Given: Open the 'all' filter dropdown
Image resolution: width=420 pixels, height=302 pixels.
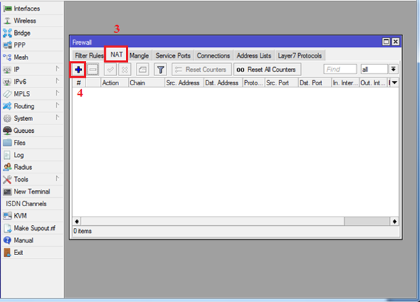Looking at the screenshot, I should click(x=393, y=70).
